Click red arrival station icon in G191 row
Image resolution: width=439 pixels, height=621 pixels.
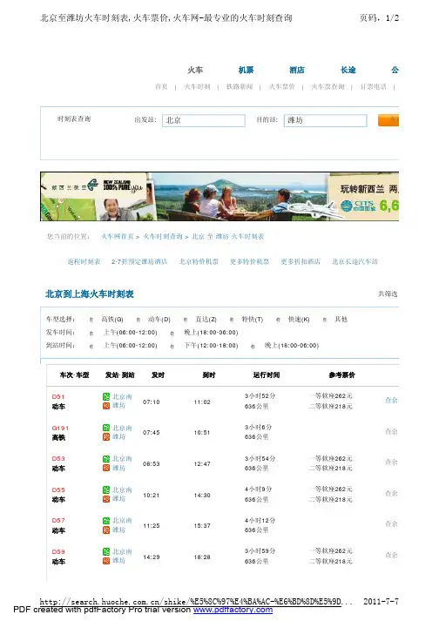pyautogui.click(x=106, y=437)
